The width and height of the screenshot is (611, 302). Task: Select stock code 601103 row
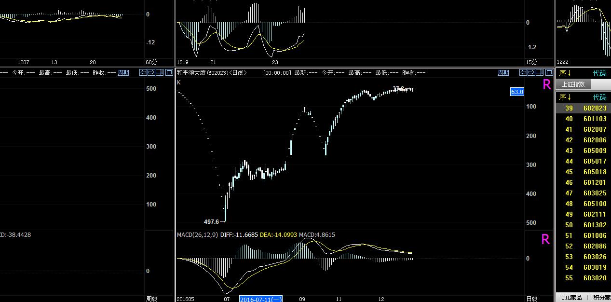coord(595,119)
